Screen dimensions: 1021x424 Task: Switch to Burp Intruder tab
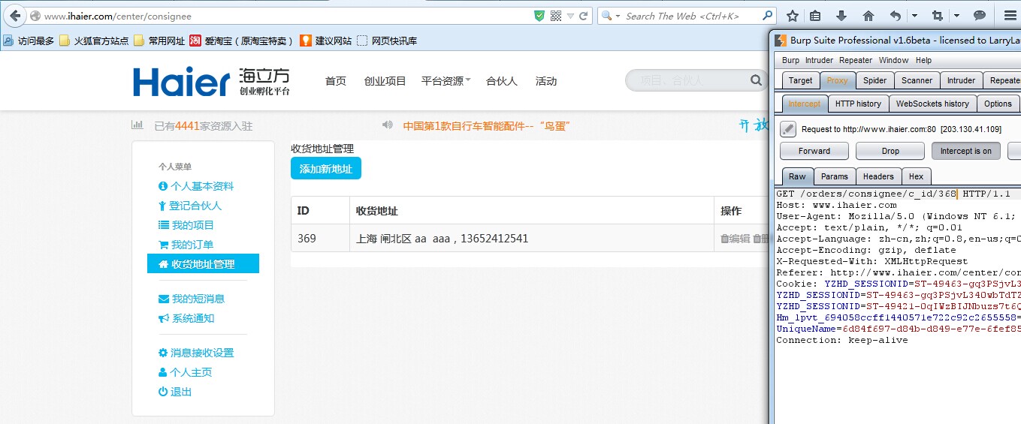point(961,80)
